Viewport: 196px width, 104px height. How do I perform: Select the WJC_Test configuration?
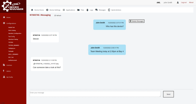pos(11,57)
